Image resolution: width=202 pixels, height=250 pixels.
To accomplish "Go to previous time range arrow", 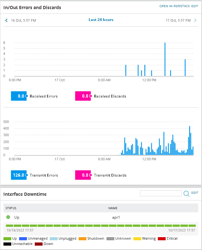I will [x=6, y=20].
